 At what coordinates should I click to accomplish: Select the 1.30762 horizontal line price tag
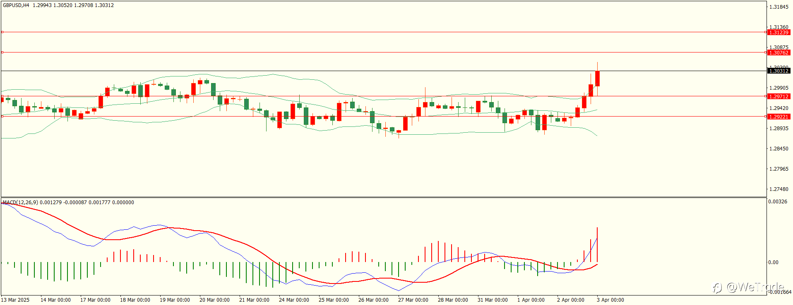pos(779,52)
